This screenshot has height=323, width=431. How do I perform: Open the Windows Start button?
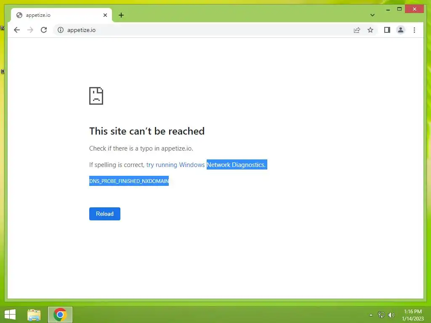[10, 315]
